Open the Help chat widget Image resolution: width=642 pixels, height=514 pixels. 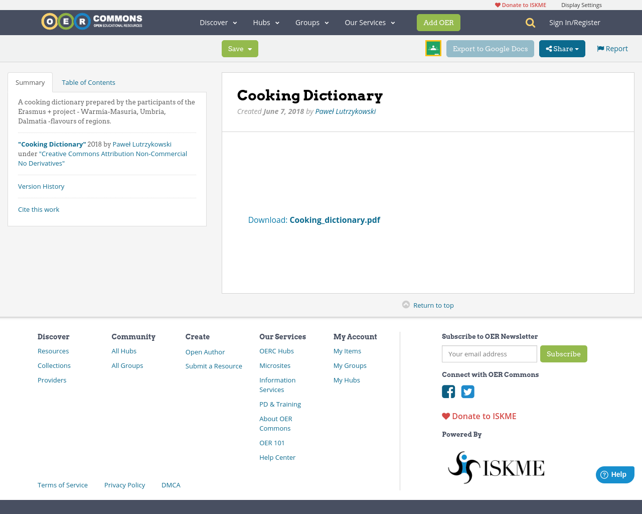(615, 474)
